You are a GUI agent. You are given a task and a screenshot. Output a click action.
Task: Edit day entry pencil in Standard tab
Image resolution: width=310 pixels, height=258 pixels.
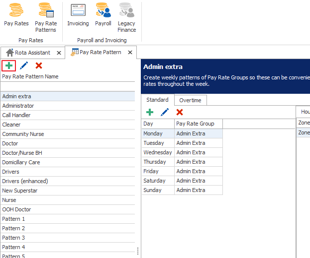click(165, 112)
